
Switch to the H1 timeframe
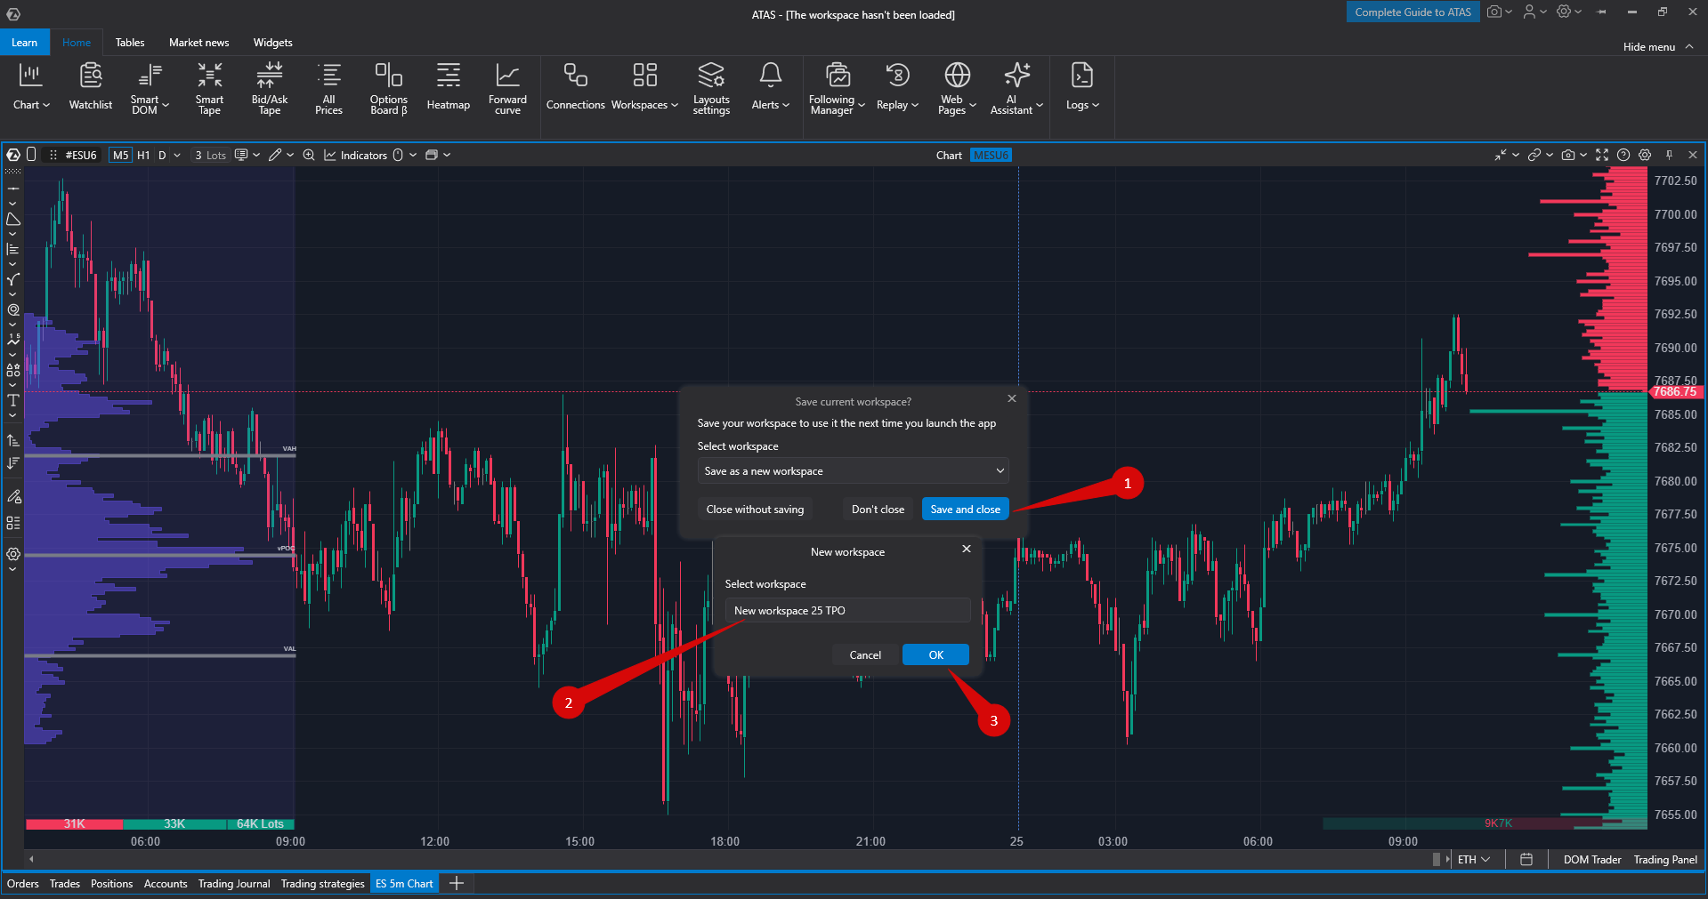[143, 155]
